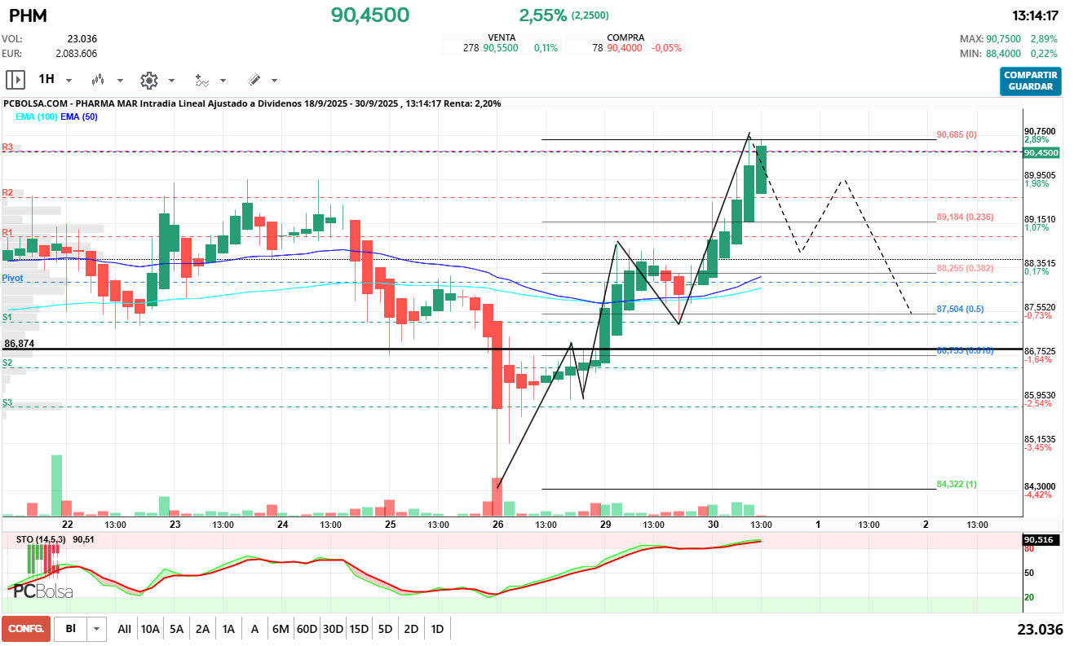The image size is (1074, 646).
Task: Click the CONFG. button
Action: click(x=26, y=629)
